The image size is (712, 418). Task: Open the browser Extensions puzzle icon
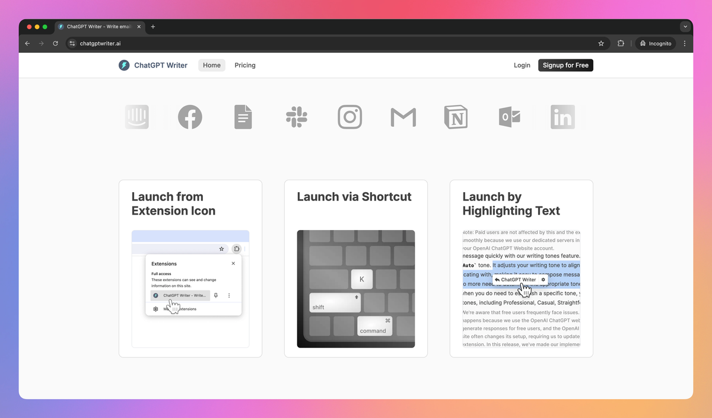click(x=621, y=43)
